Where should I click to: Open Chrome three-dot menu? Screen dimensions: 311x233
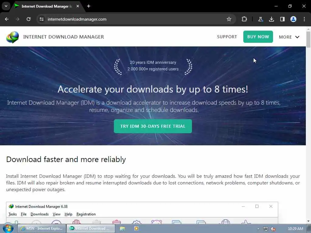304,19
